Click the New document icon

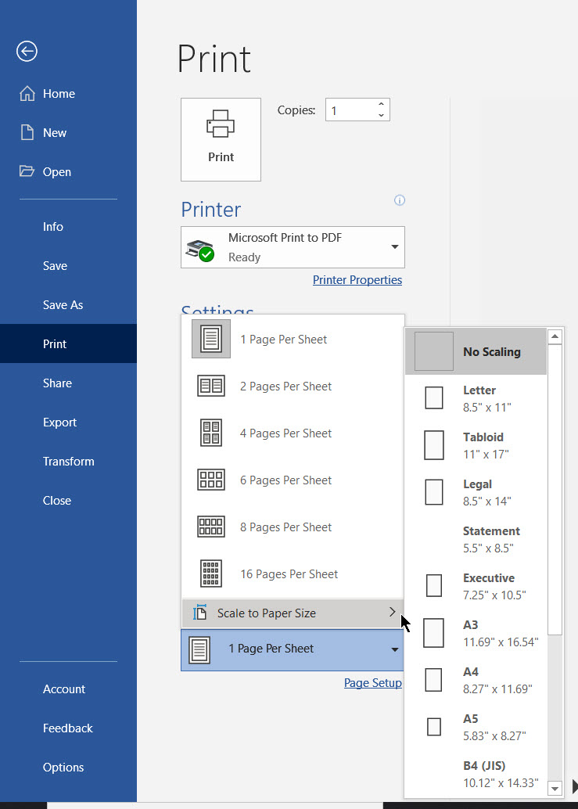click(x=27, y=132)
